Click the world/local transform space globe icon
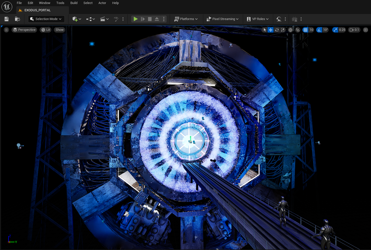The image size is (371, 250). click(290, 30)
